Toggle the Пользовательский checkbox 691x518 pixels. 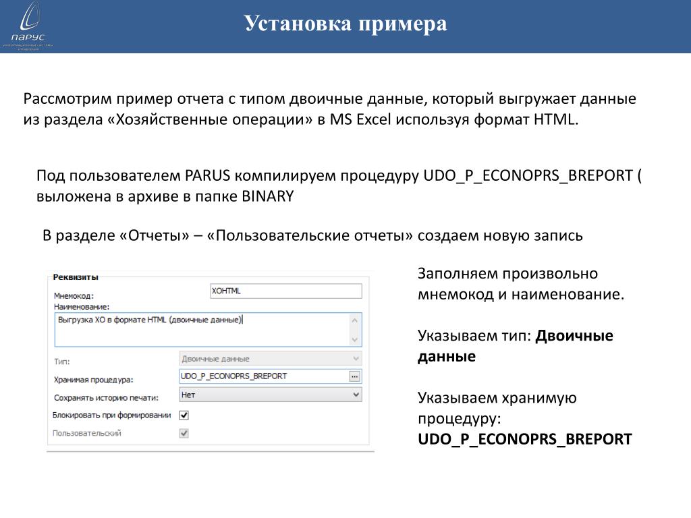184,434
